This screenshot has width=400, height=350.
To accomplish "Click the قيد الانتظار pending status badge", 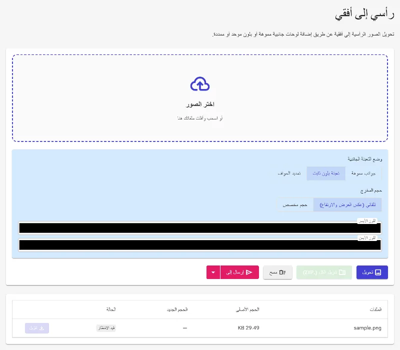I will [106, 328].
